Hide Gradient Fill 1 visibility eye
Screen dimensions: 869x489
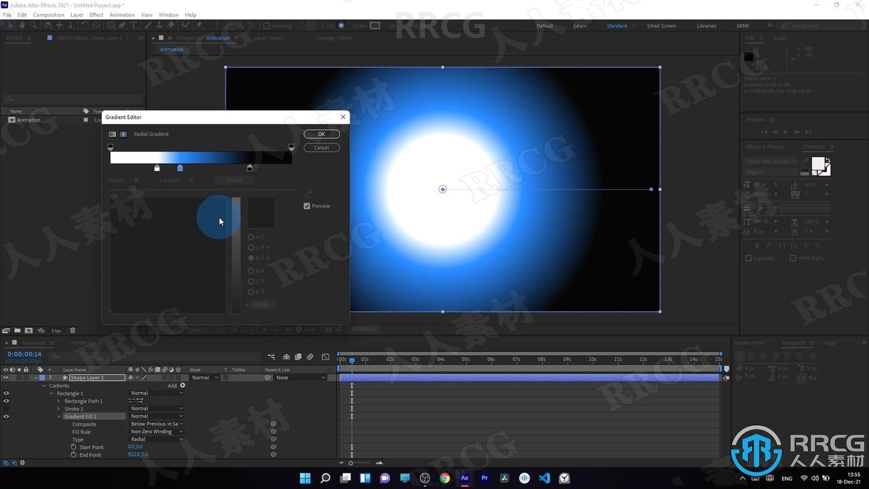pos(6,416)
